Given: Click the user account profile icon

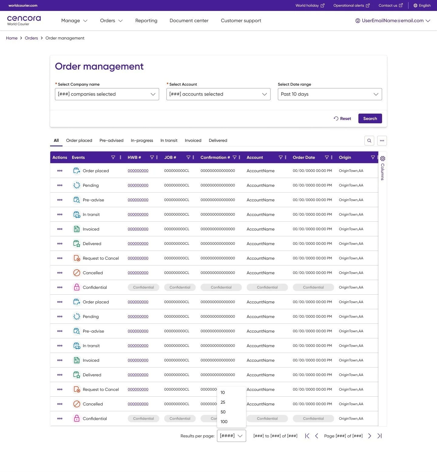Looking at the screenshot, I should coord(358,21).
